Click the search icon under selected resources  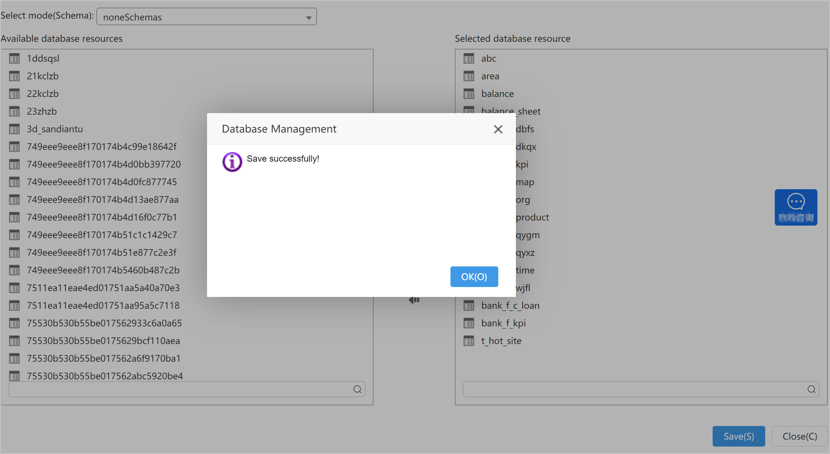click(x=812, y=389)
